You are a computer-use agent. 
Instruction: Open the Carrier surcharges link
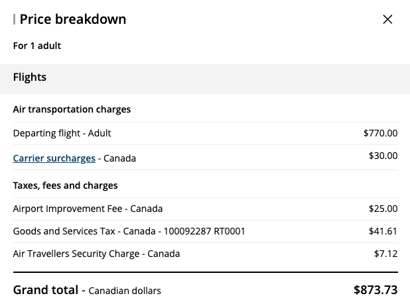coord(54,158)
